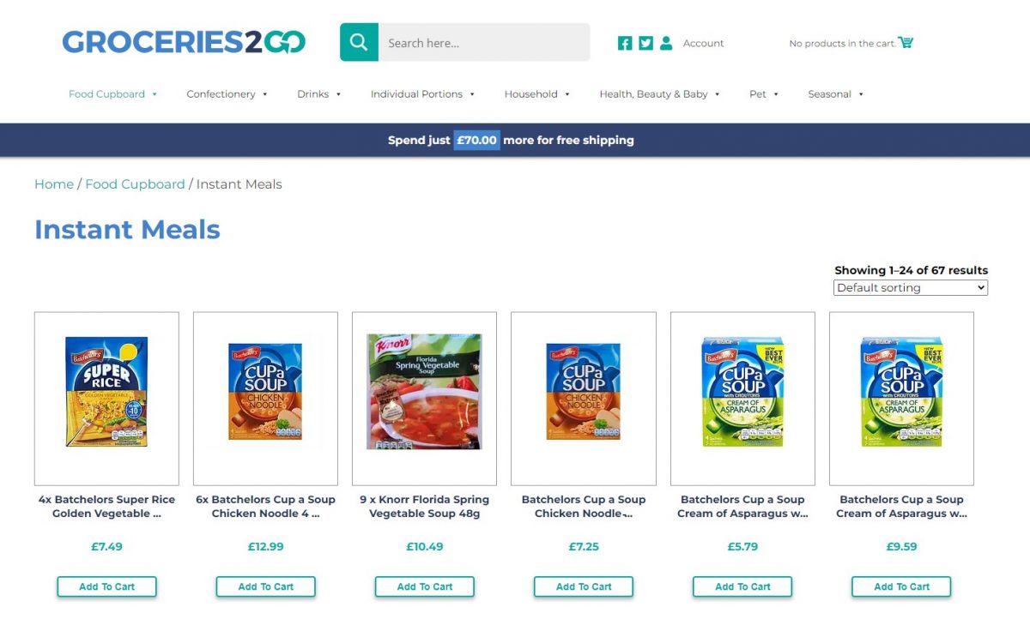The height and width of the screenshot is (643, 1030).
Task: Add Super Rice Golden Vegetable to cart
Action: click(107, 586)
